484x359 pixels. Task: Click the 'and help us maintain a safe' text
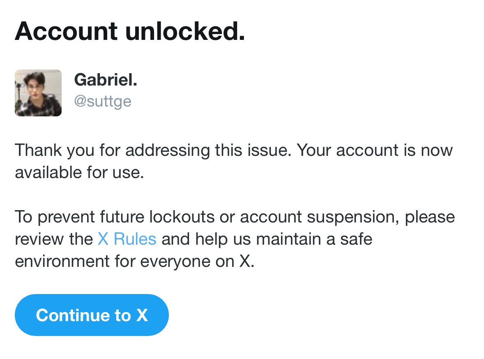[267, 239]
